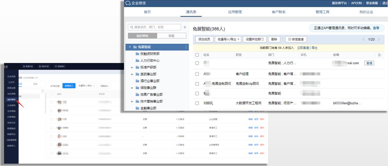
Task: Check the box on the 客户经理 row
Action: (x=197, y=74)
